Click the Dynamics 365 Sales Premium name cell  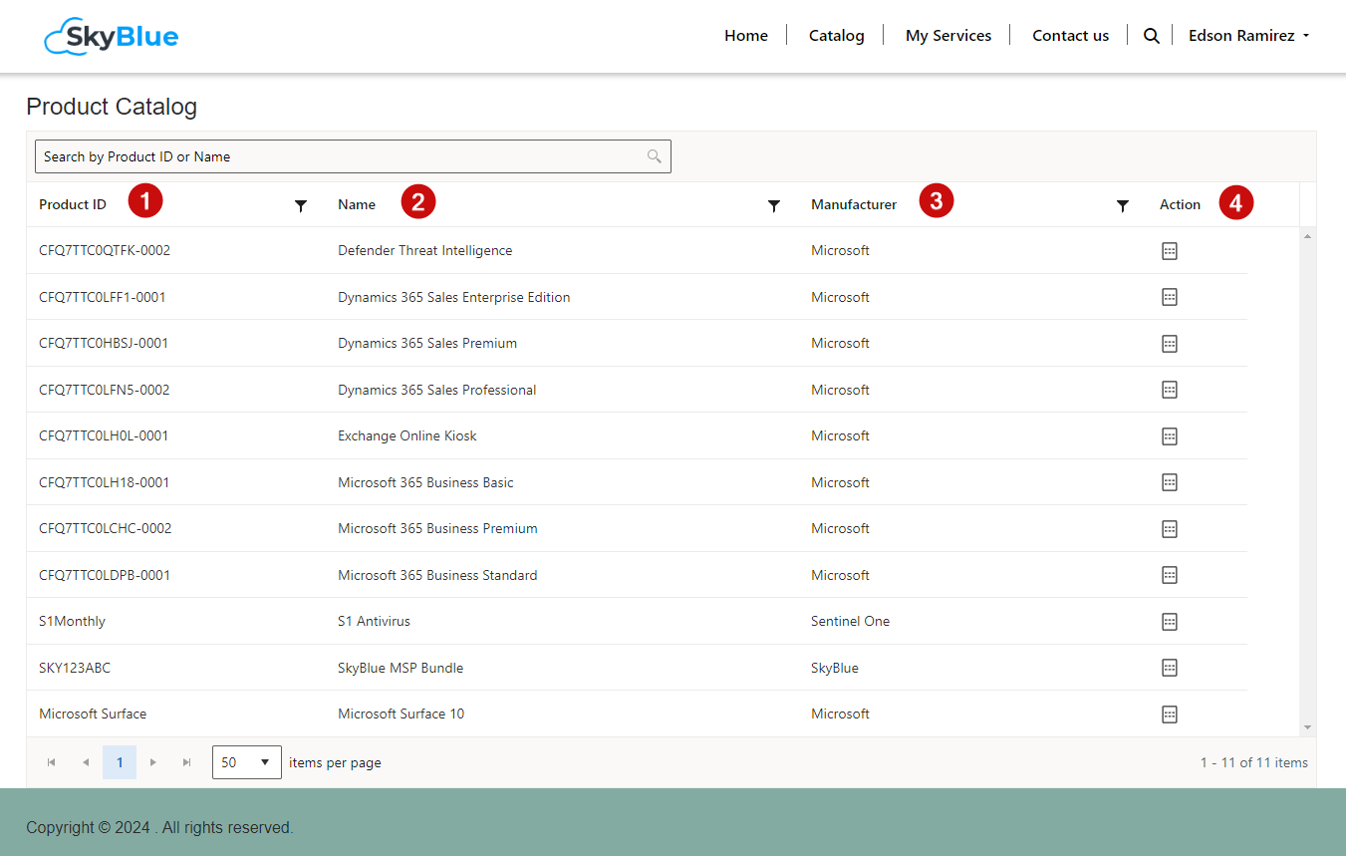[427, 344]
